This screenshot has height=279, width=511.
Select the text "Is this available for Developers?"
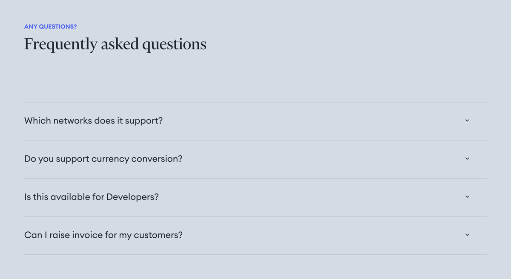(x=91, y=196)
